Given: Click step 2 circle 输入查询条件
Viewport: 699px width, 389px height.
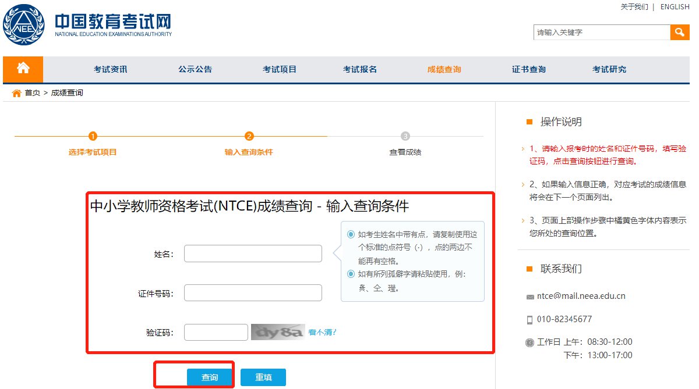Looking at the screenshot, I should coord(249,137).
